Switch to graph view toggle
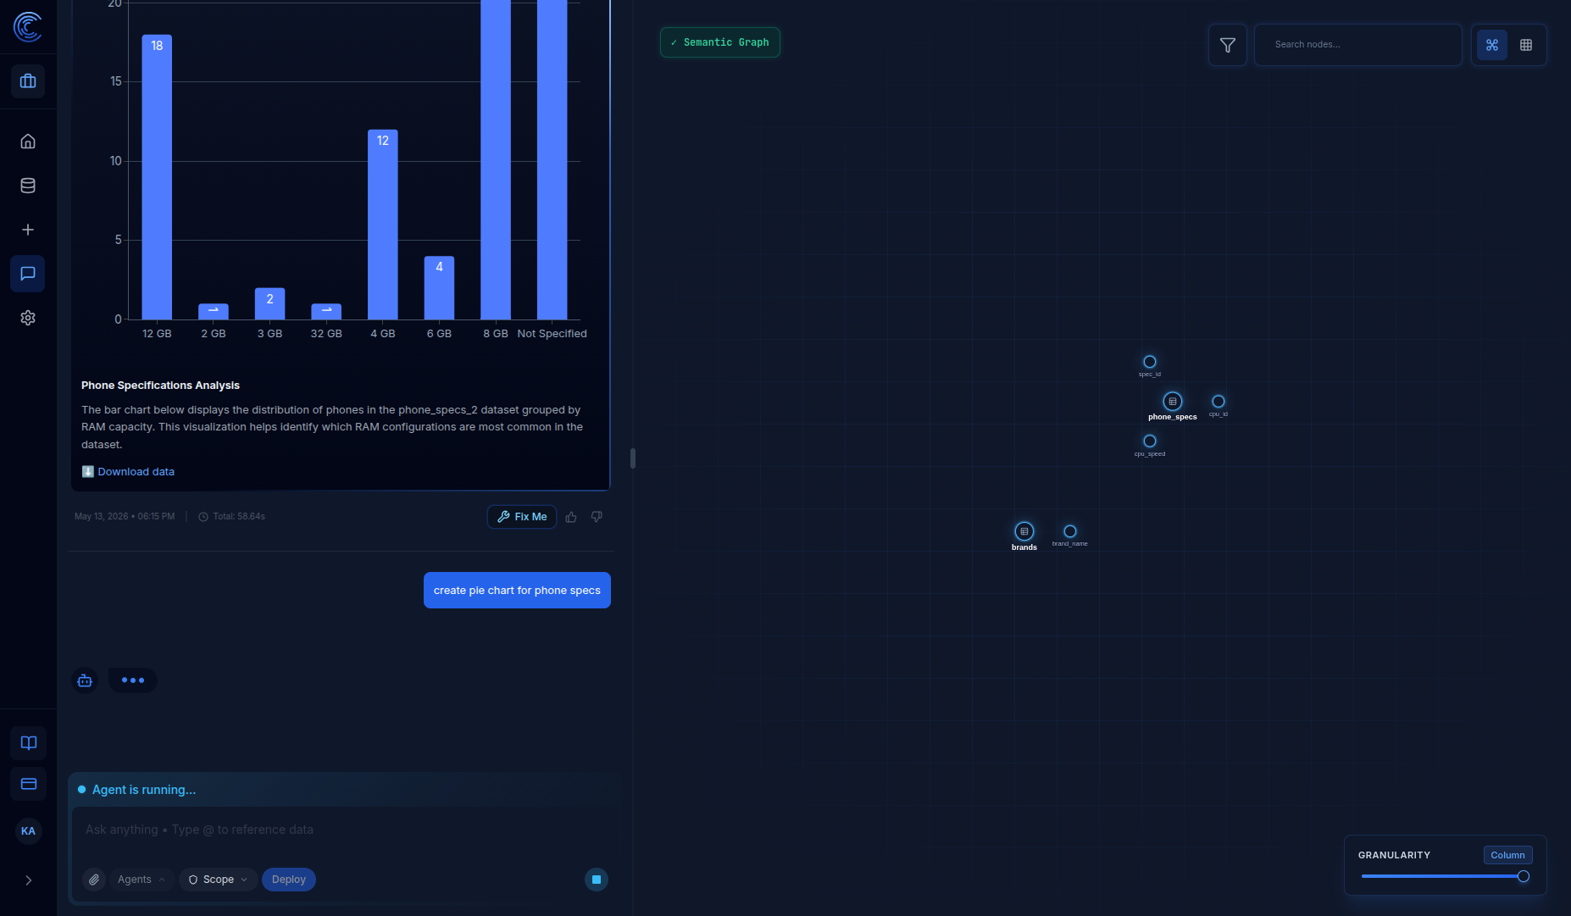1571x916 pixels. [1492, 45]
